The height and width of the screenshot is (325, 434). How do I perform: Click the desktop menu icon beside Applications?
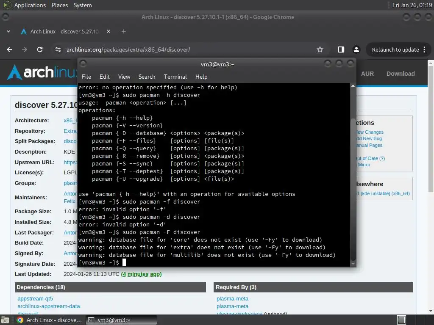[x=7, y=5]
